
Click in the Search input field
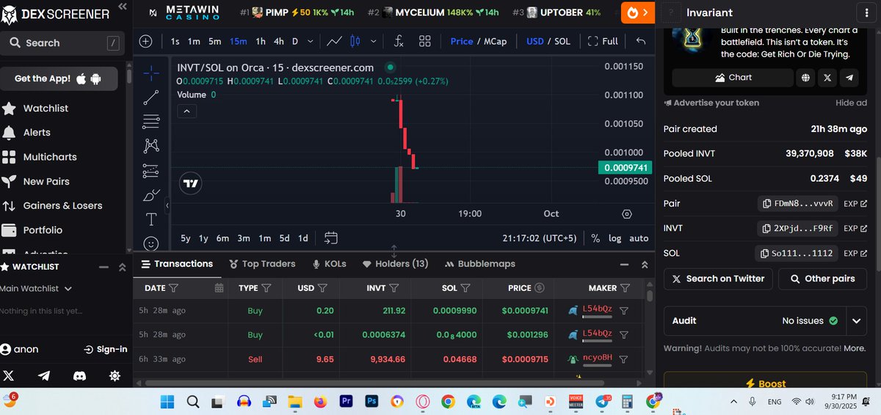[x=63, y=43]
